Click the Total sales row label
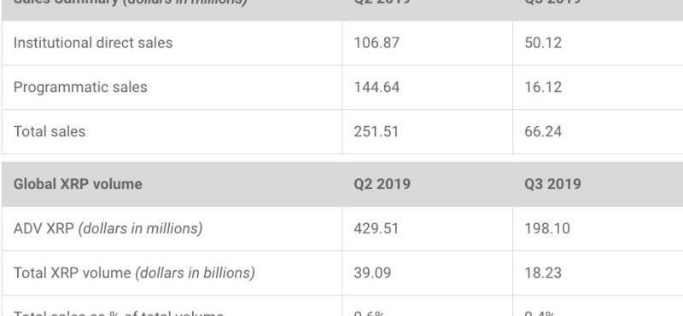 tap(50, 131)
